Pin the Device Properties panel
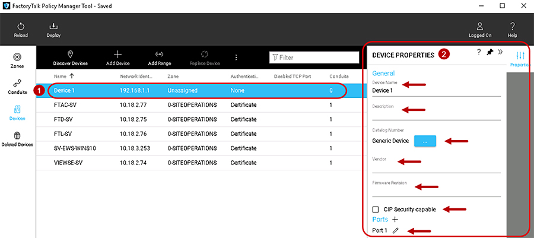This screenshot has height=238, width=534. (x=490, y=52)
